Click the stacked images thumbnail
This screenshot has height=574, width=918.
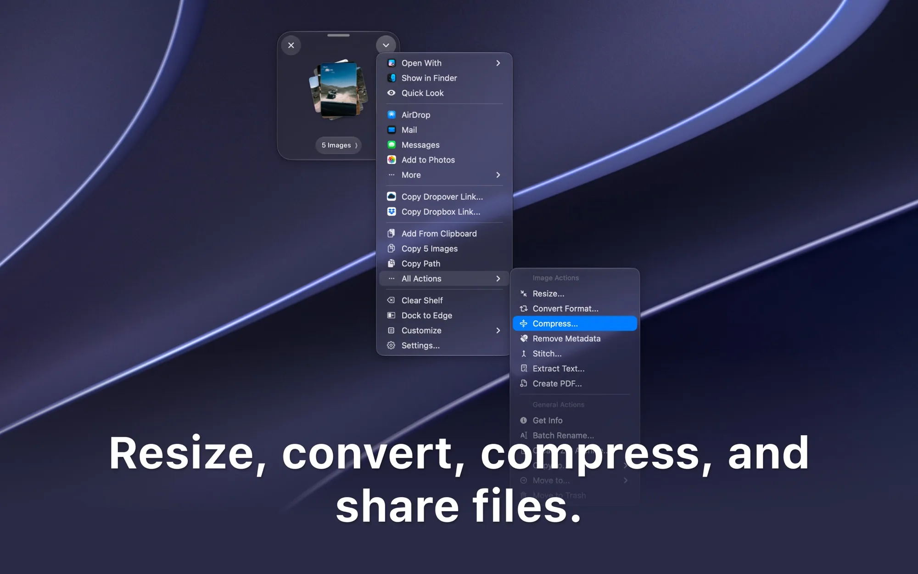coord(339,90)
